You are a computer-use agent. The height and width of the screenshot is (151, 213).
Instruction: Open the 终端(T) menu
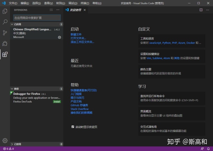85,3
